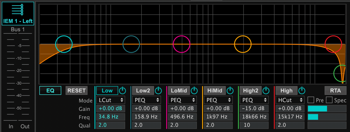
Task: Toggle the Low band power icon
Action: 122,91
